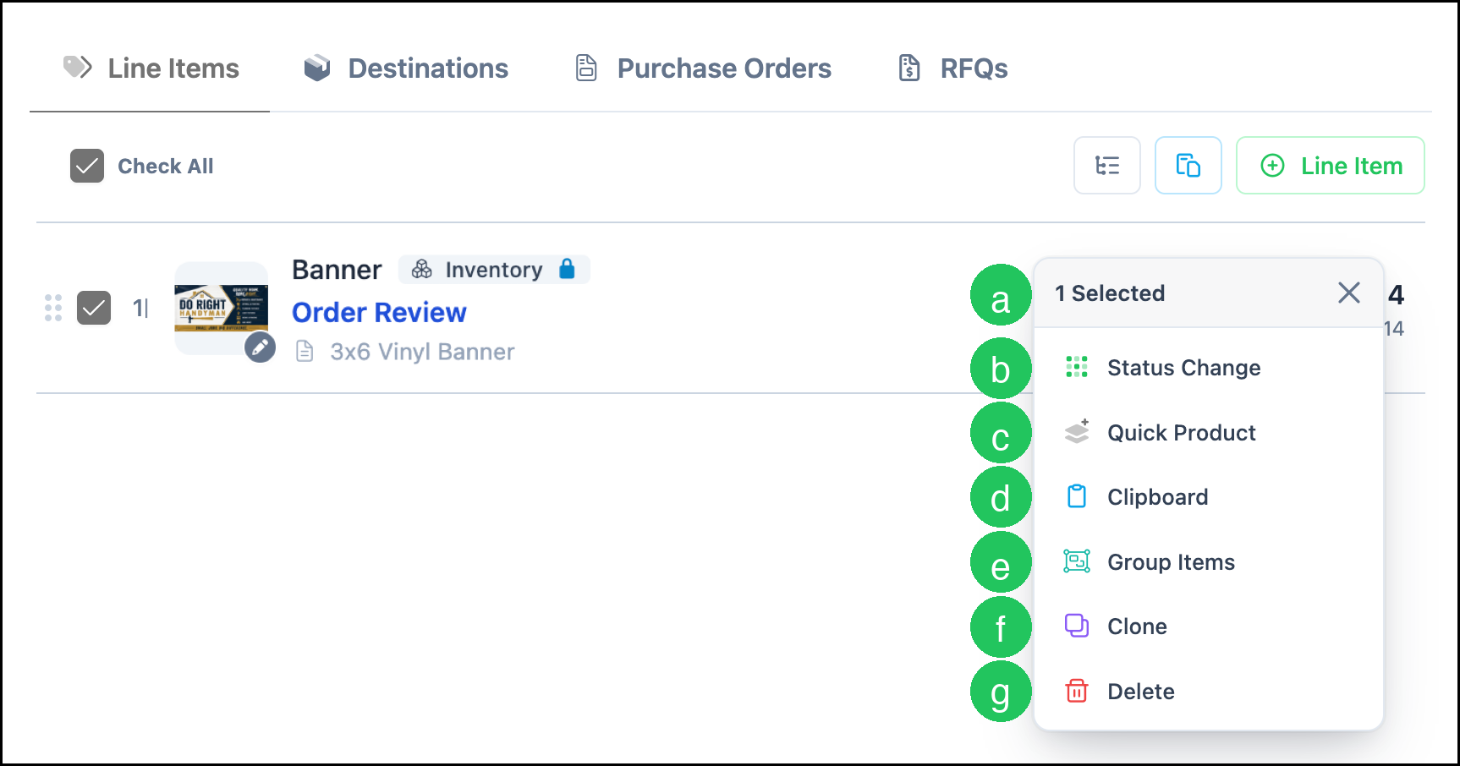Screen dimensions: 1460x766
Task: Toggle the Check All checkbox
Action: [87, 166]
